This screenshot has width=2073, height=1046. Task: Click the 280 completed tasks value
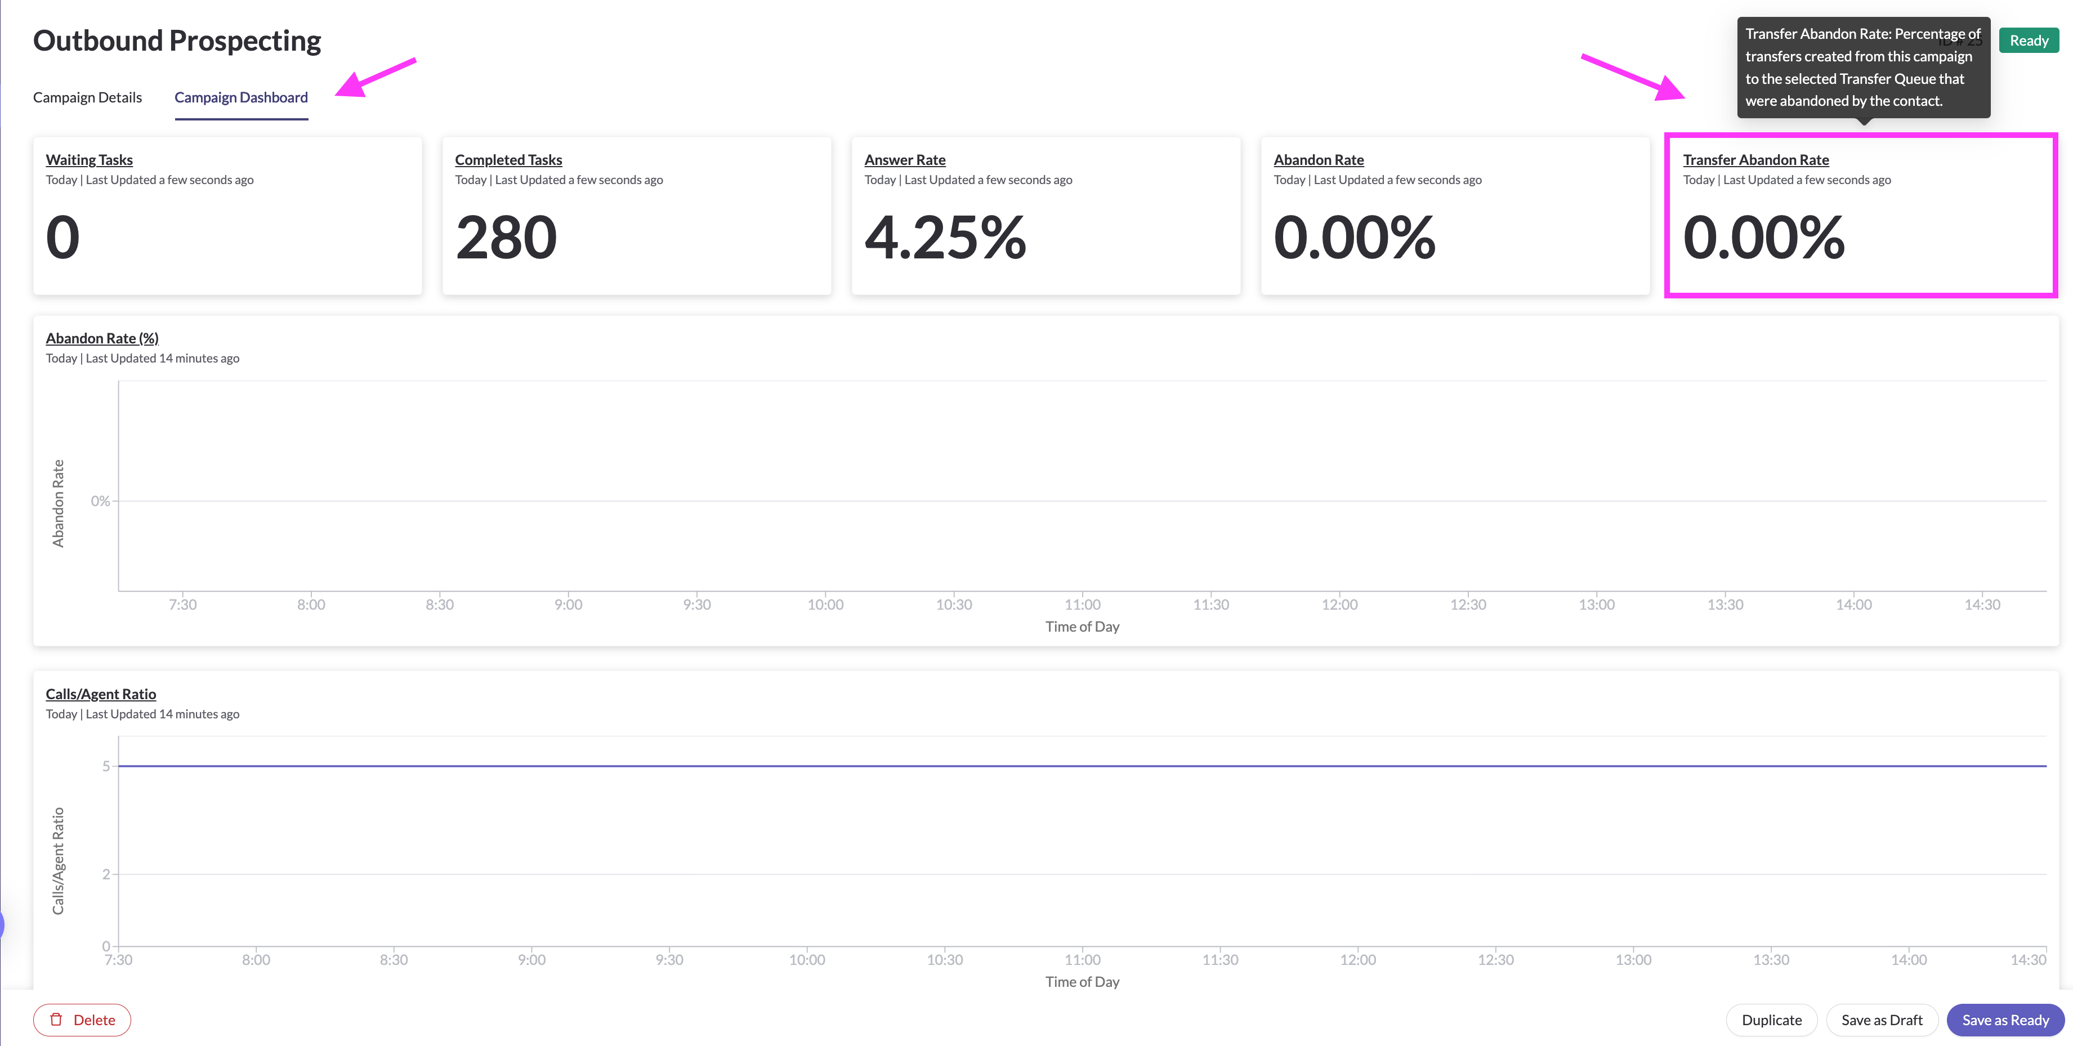pos(506,238)
